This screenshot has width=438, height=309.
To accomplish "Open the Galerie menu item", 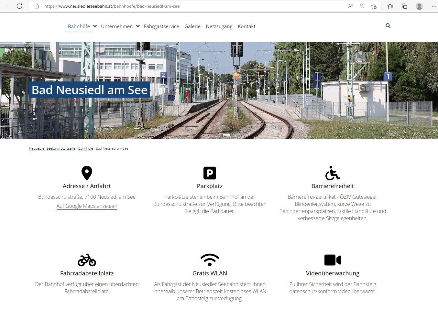I will [192, 27].
